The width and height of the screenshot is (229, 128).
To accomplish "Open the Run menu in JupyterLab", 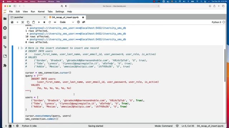I will pyautogui.click(x=33, y=12).
